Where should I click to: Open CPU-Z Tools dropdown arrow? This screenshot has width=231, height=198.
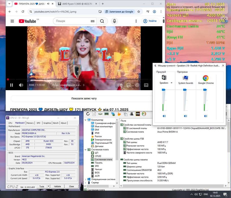click(x=48, y=186)
